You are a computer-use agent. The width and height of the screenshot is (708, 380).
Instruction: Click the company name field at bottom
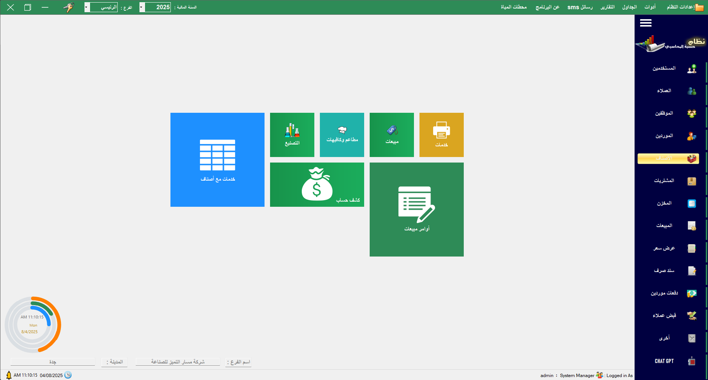(178, 362)
